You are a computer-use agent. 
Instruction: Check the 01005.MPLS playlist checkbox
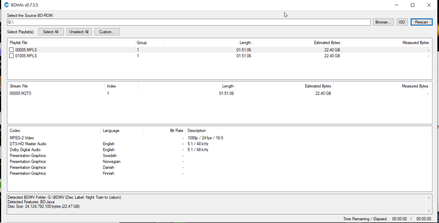(x=11, y=56)
